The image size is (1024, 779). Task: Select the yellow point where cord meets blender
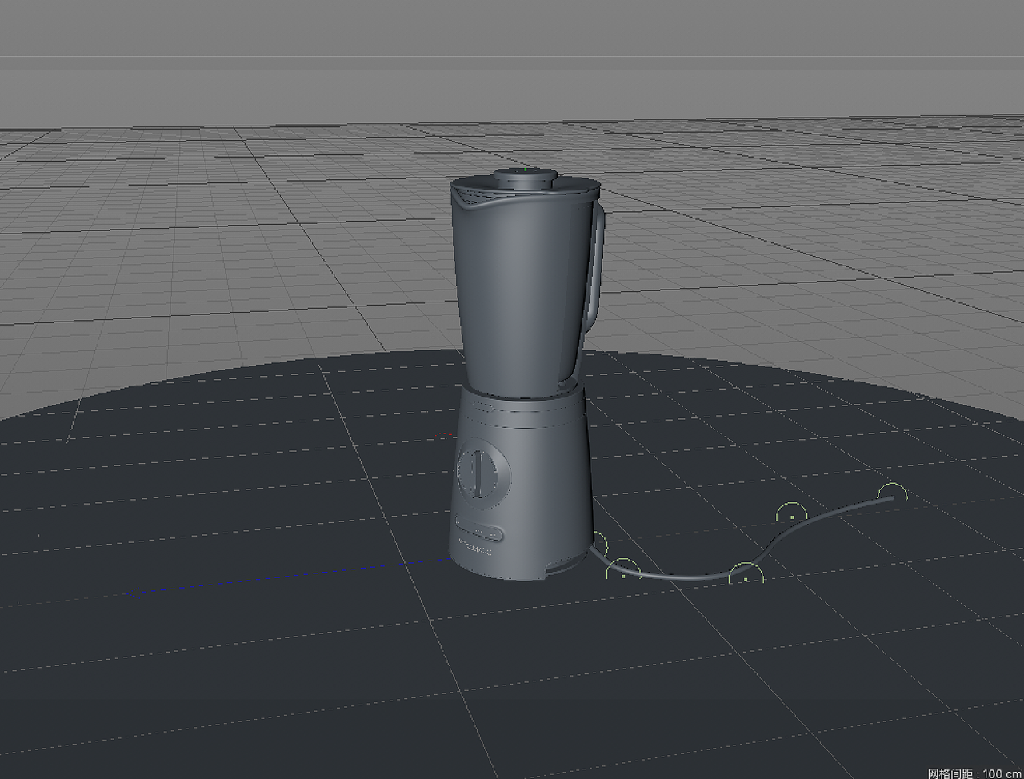[598, 543]
